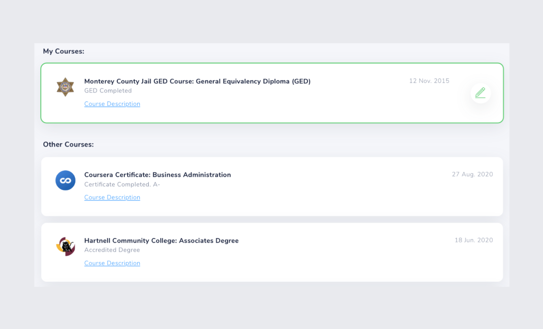Click the "Certificate Completed. A-" status text
Viewport: 543px width, 329px height.
point(122,184)
